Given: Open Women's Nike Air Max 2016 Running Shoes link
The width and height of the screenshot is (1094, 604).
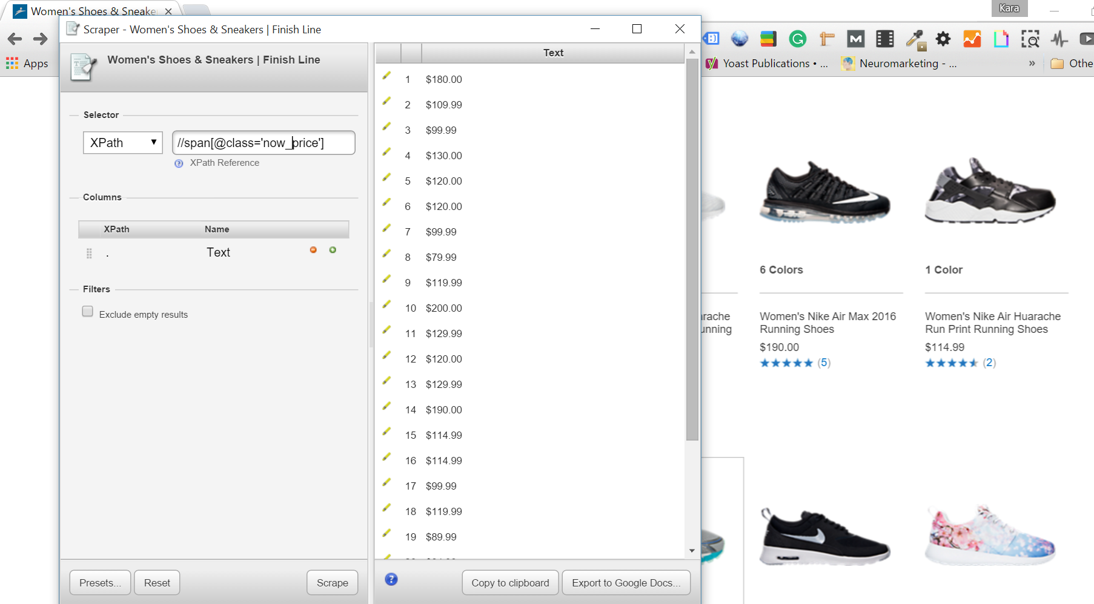Looking at the screenshot, I should point(827,323).
